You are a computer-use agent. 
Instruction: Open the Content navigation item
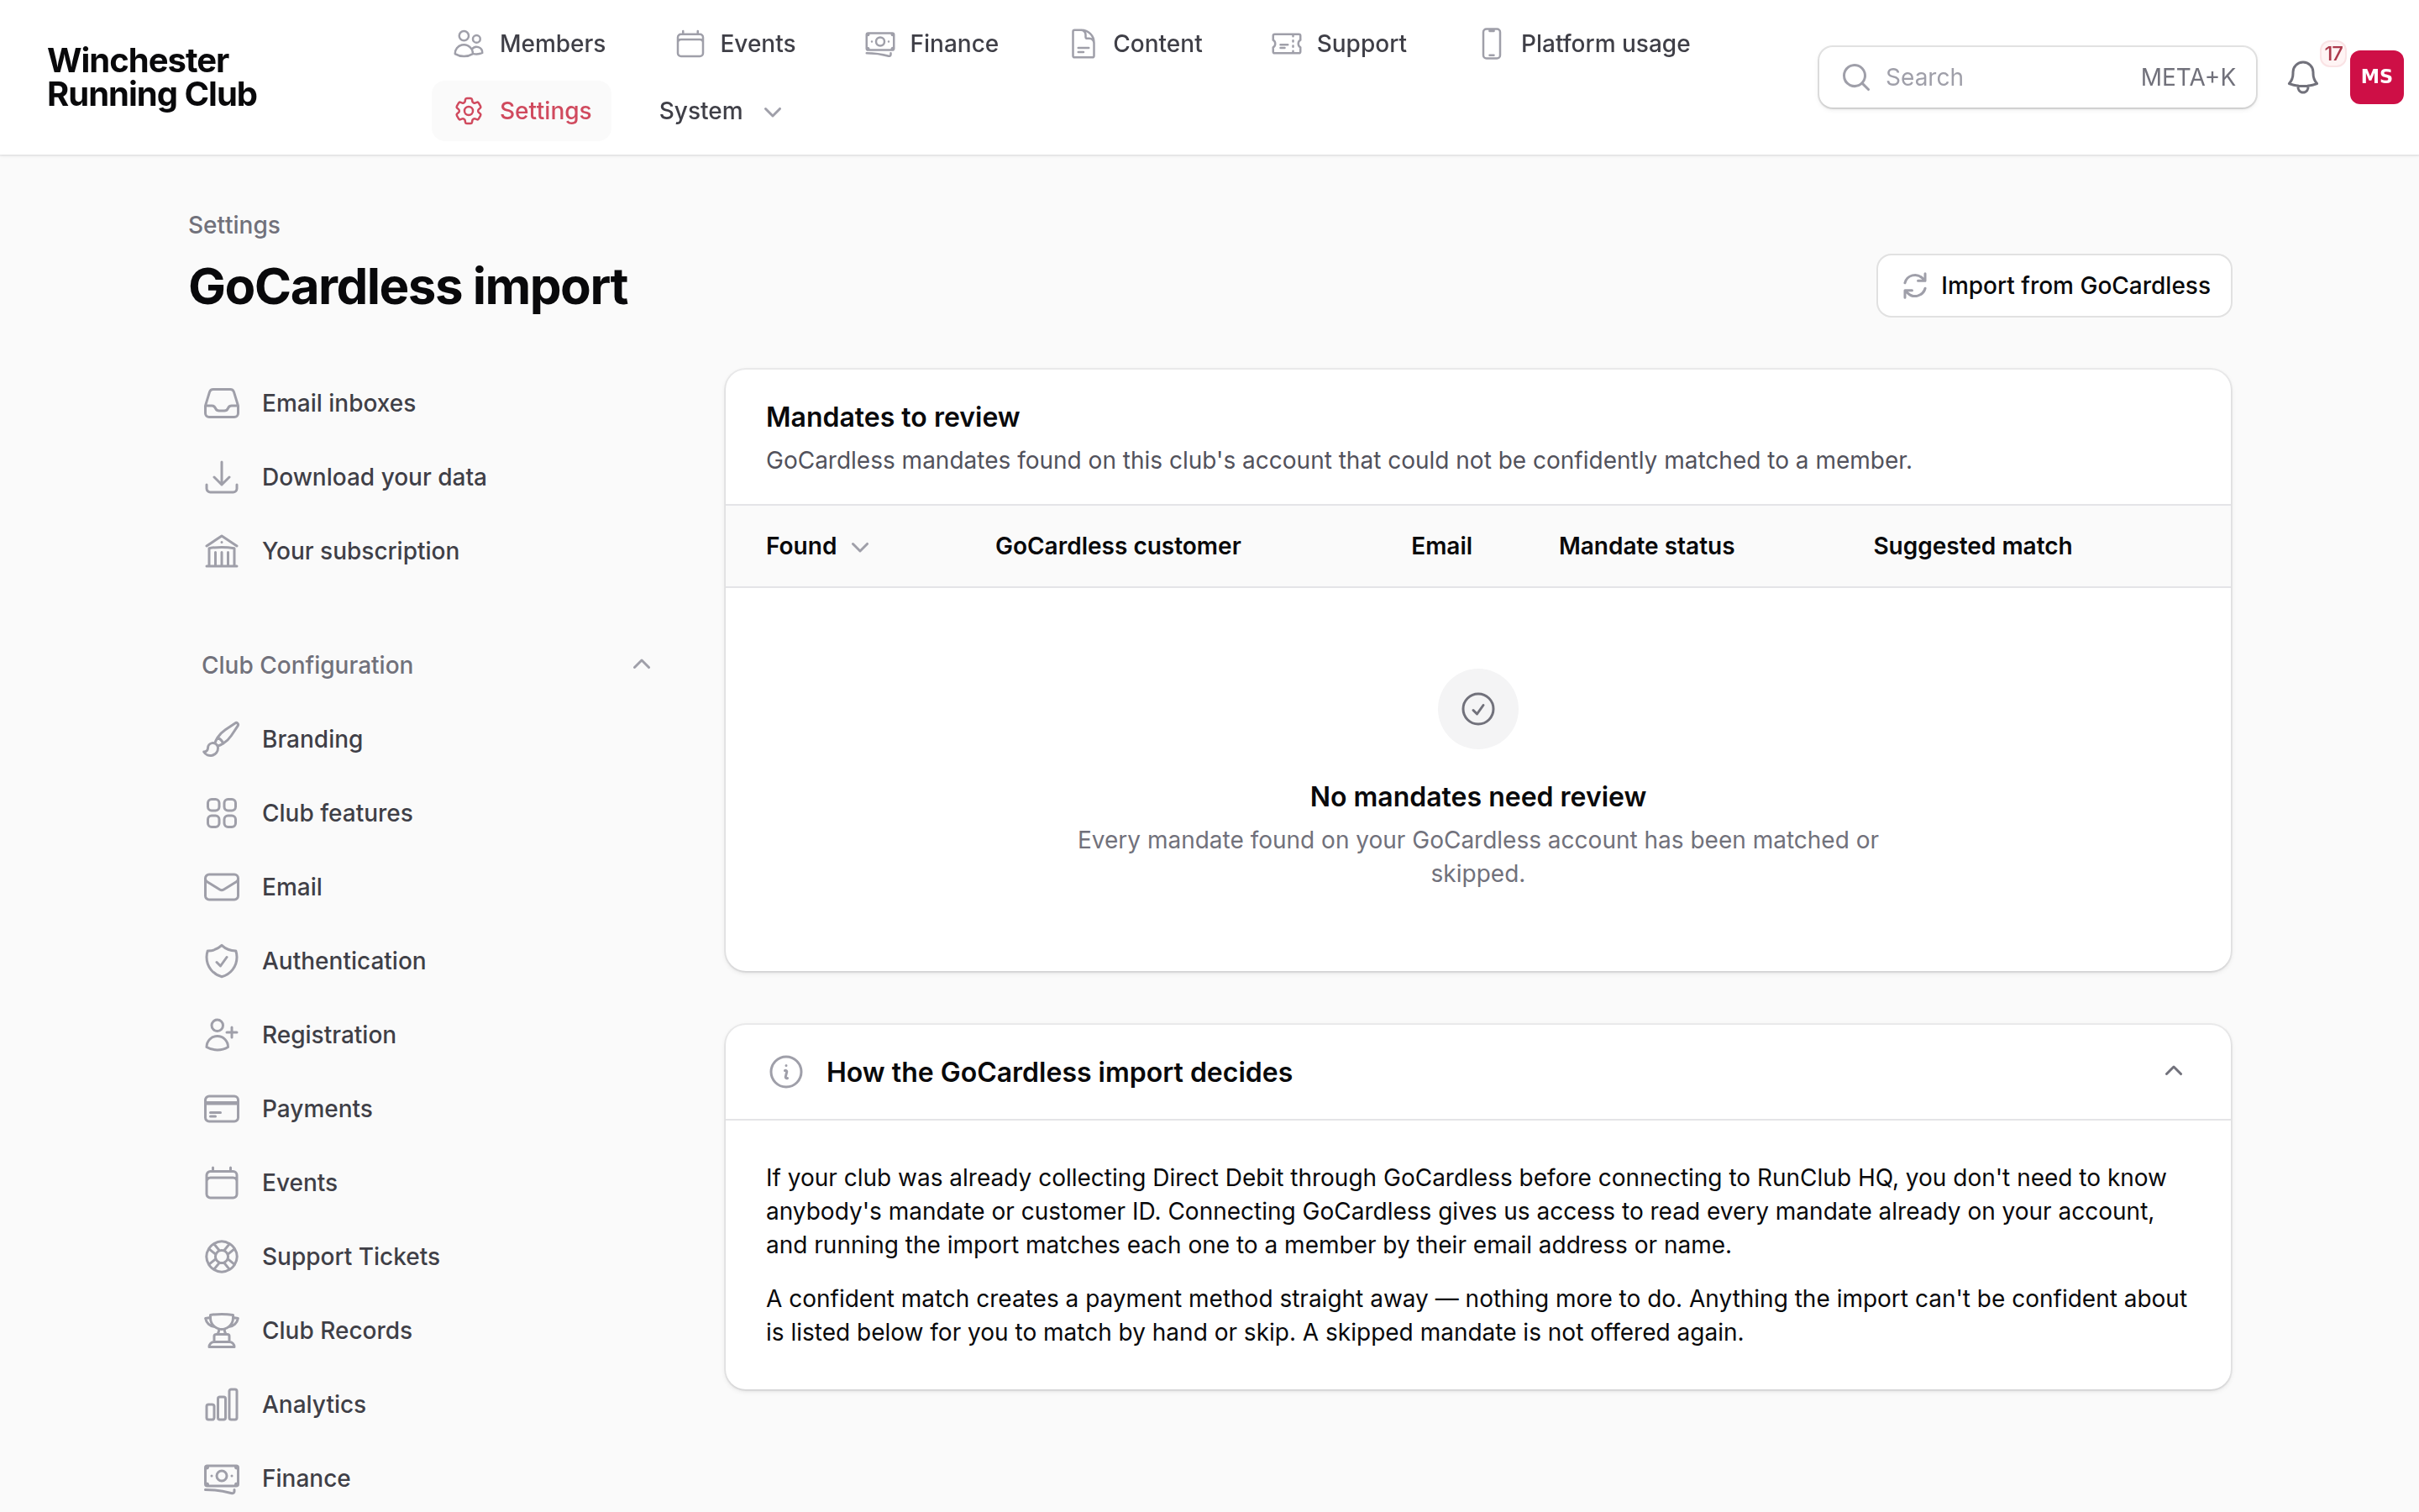coord(1136,44)
